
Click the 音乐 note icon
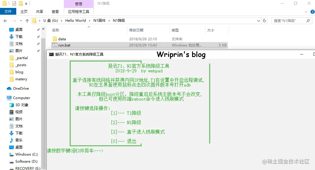[12, 140]
